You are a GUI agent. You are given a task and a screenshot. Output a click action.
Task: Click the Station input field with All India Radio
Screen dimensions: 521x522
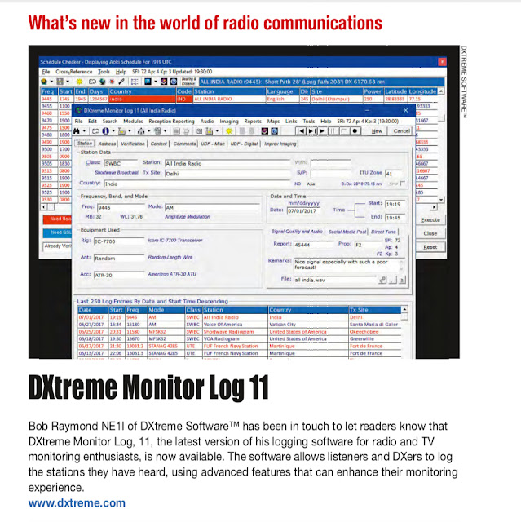coord(227,163)
